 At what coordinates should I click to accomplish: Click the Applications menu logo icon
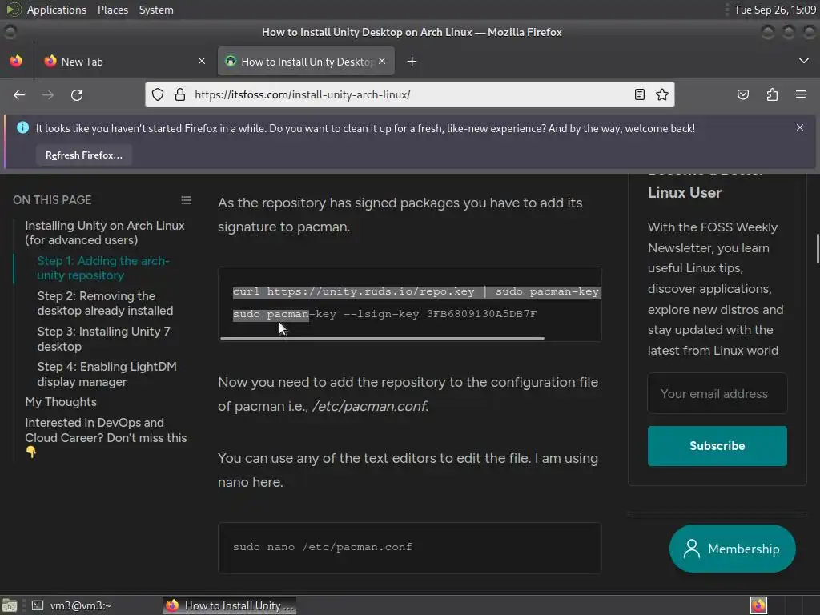point(13,10)
